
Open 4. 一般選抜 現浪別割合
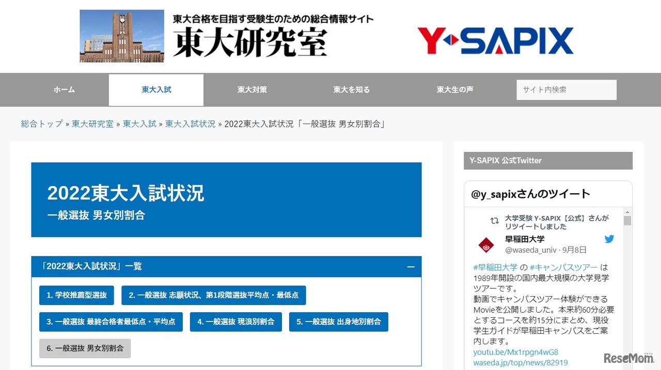click(236, 321)
